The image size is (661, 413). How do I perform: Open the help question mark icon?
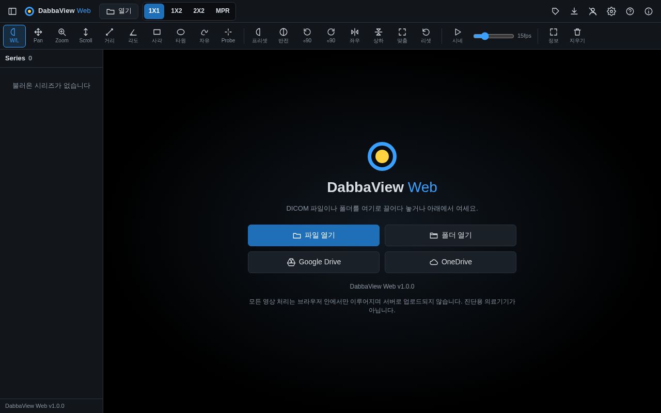click(630, 11)
